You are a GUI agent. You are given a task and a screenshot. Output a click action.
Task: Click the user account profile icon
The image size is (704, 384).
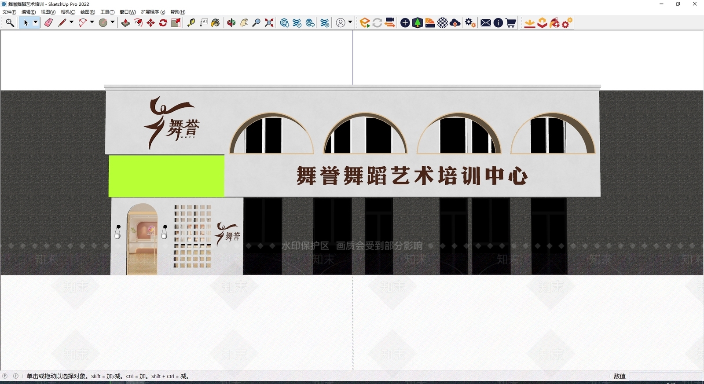(x=341, y=23)
